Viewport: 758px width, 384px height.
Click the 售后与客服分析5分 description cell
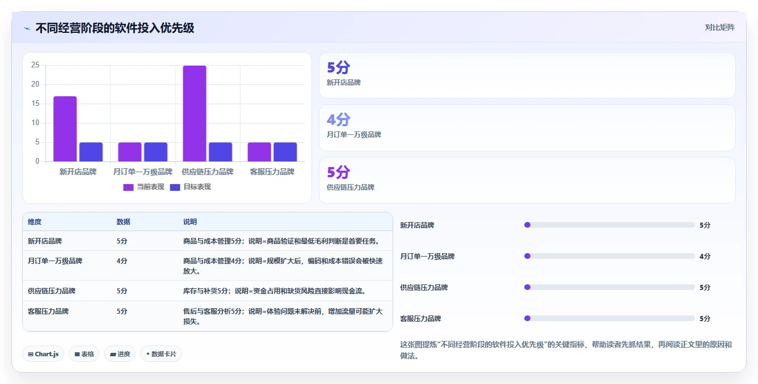coord(283,317)
